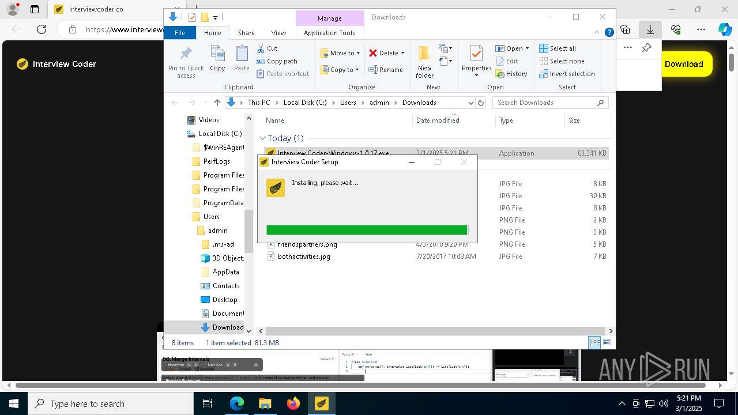Viewport: 738px width, 415px height.
Task: Click Select all in Select group
Action: tap(558, 48)
